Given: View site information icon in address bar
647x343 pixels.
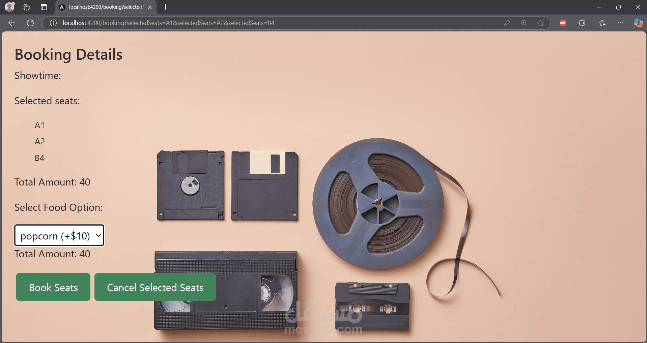Looking at the screenshot, I should (53, 23).
